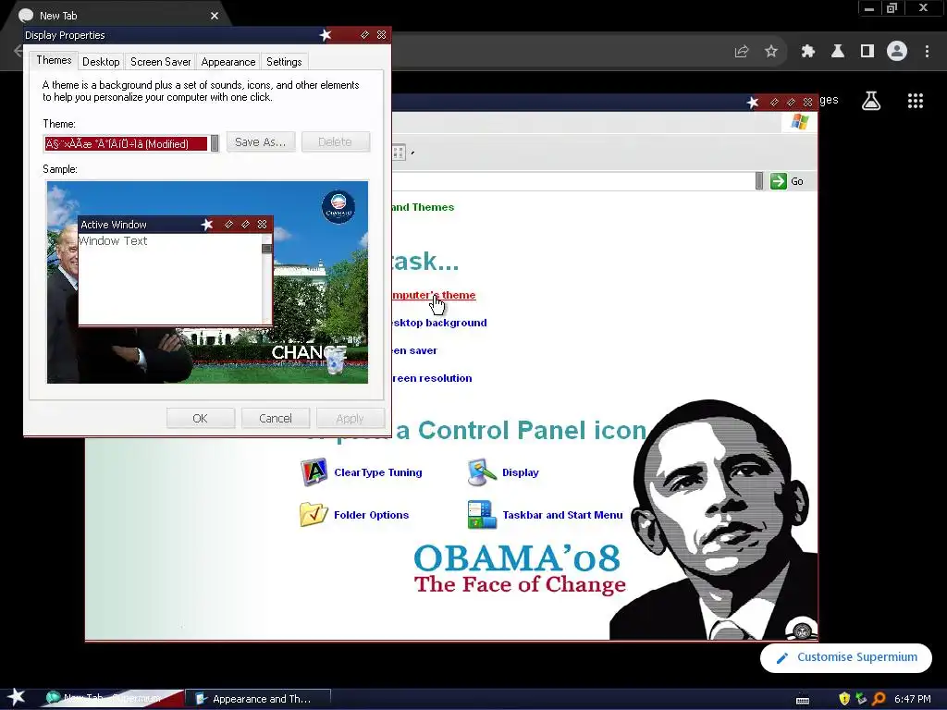This screenshot has width=947, height=710.
Task: Switch to the Appearance tab
Action: coord(228,62)
